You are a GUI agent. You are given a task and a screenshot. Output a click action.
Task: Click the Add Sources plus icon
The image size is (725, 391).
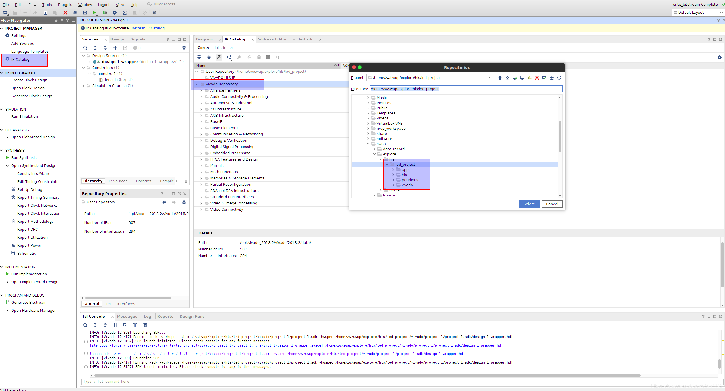[115, 48]
